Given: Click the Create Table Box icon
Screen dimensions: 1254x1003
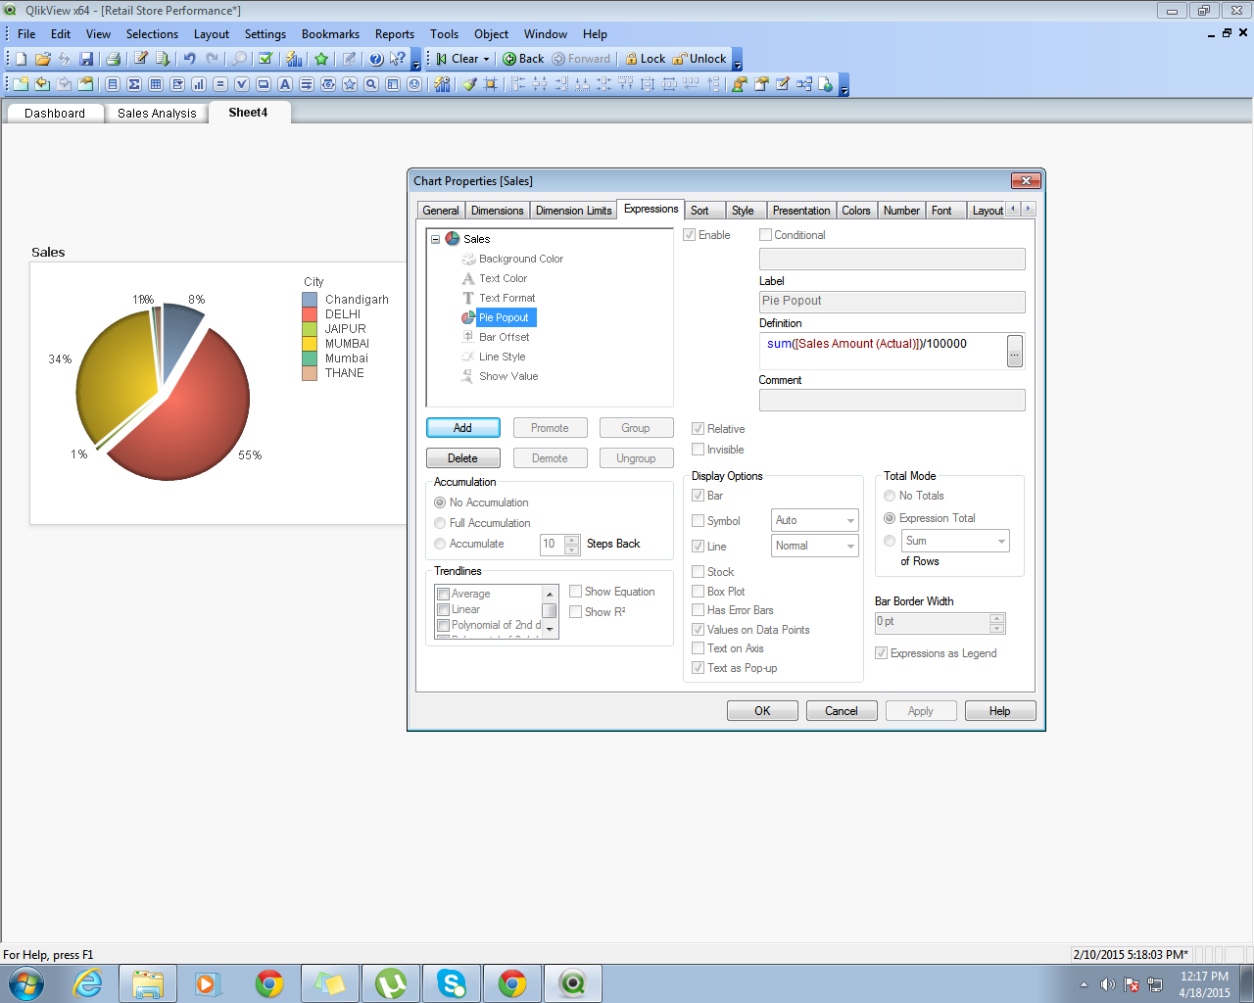Looking at the screenshot, I should point(156,84).
